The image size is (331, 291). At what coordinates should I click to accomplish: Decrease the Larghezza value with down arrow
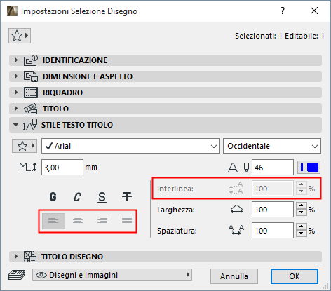coord(302,212)
